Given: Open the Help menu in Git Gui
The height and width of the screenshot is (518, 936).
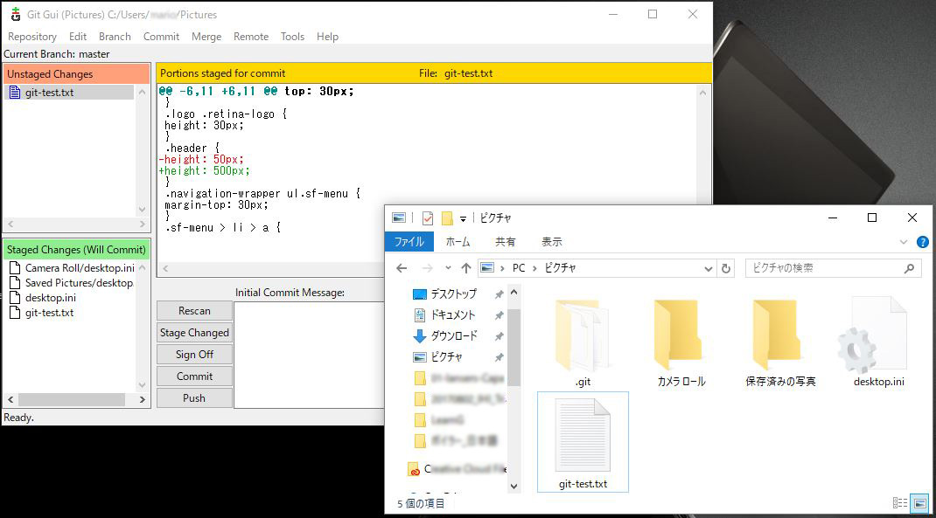Looking at the screenshot, I should tap(327, 37).
